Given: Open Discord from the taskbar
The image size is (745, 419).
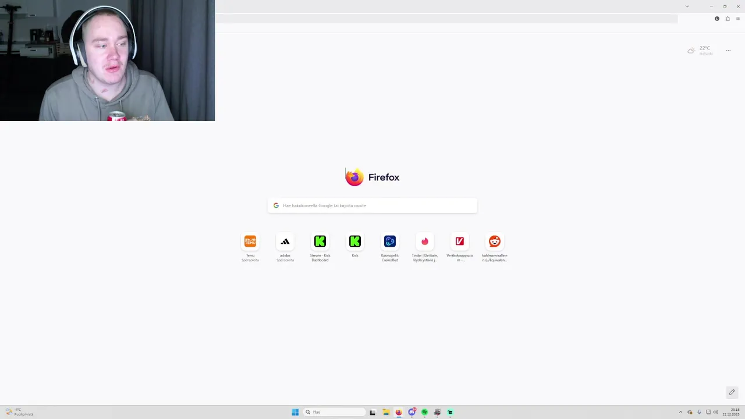Looking at the screenshot, I should click(411, 412).
